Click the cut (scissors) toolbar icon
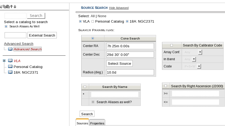The height and width of the screenshot is (126, 225). pos(2,6)
